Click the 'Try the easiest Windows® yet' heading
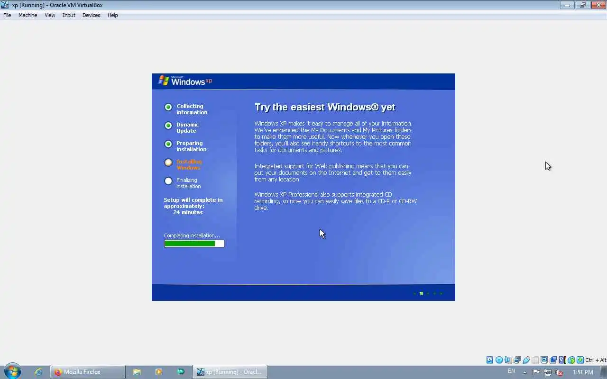The height and width of the screenshot is (379, 607). [325, 107]
